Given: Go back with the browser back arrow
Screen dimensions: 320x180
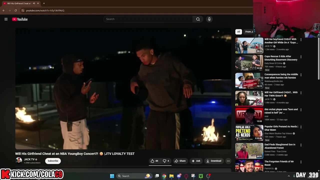Looking at the screenshot, I should coord(3,10).
